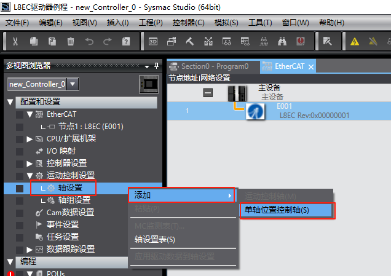Toggle the checkbox beside EtherCAT tree item
Viewport: 391px width, 276px height.
pos(20,115)
